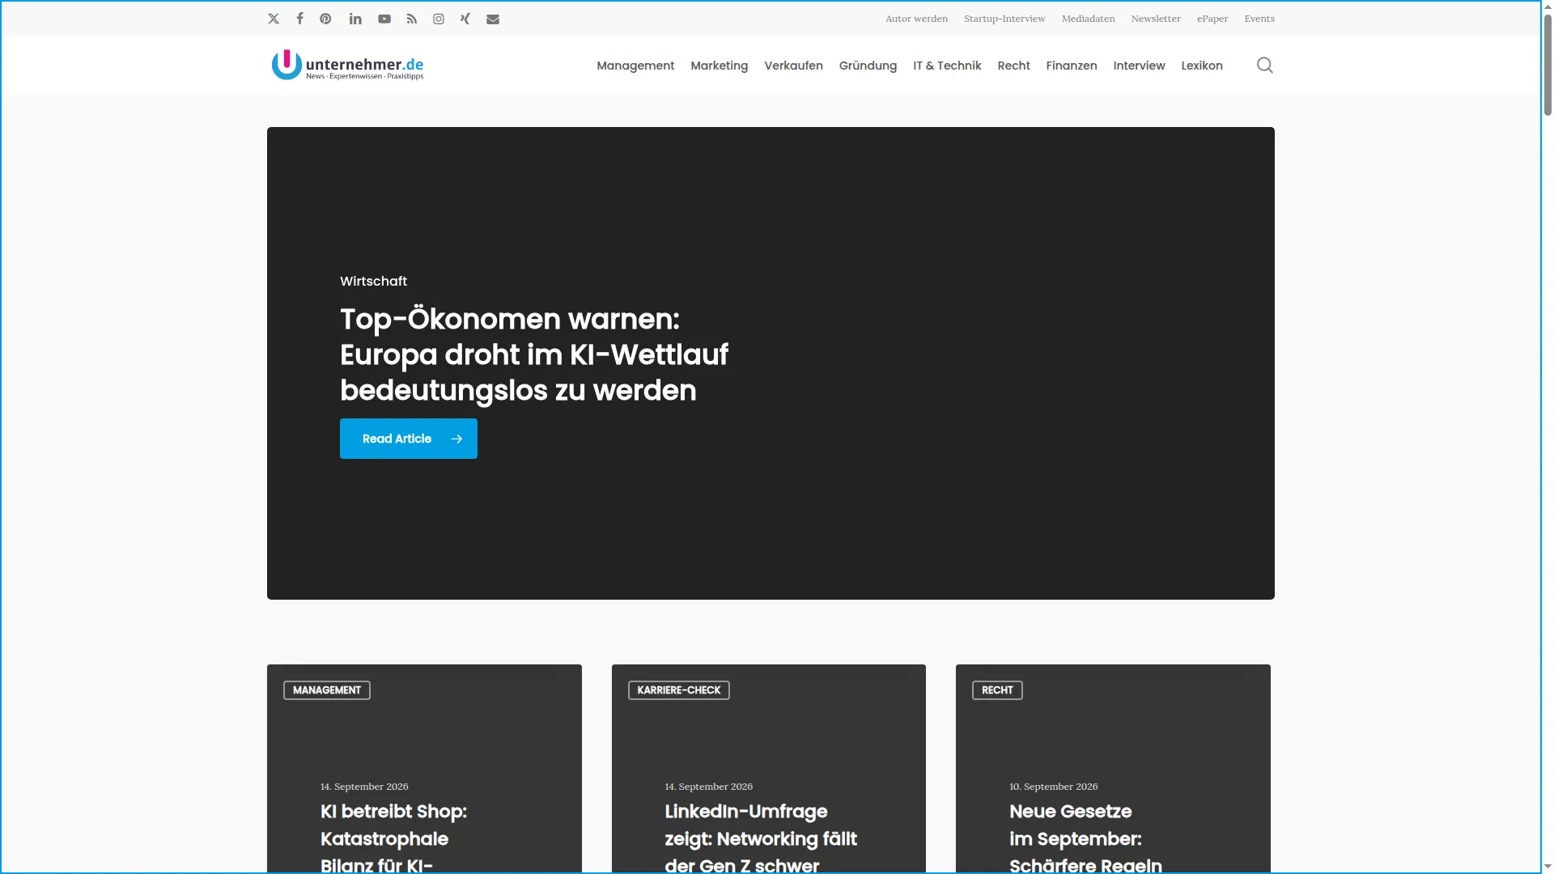Click the Read Article button

coord(409,439)
